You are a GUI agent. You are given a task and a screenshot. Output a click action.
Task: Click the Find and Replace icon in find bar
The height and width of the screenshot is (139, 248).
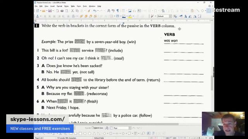(x=107, y=128)
